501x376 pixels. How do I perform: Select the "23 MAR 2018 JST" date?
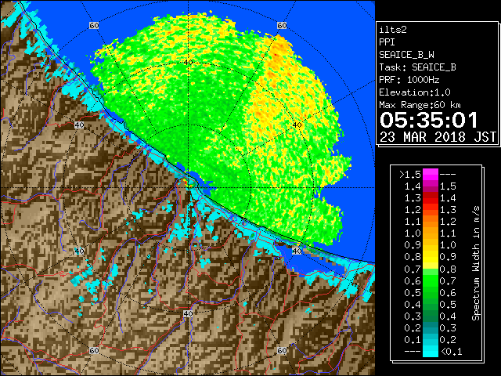pyautogui.click(x=438, y=137)
